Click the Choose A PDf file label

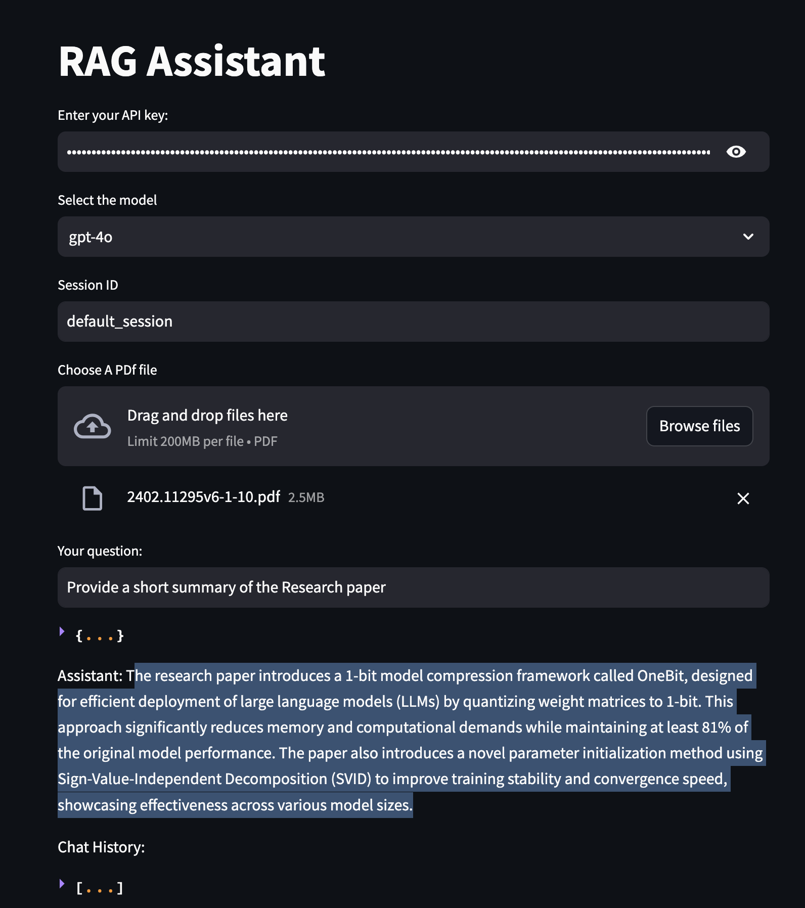[107, 370]
